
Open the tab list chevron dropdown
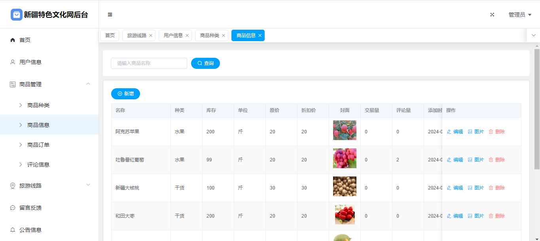[x=534, y=35]
